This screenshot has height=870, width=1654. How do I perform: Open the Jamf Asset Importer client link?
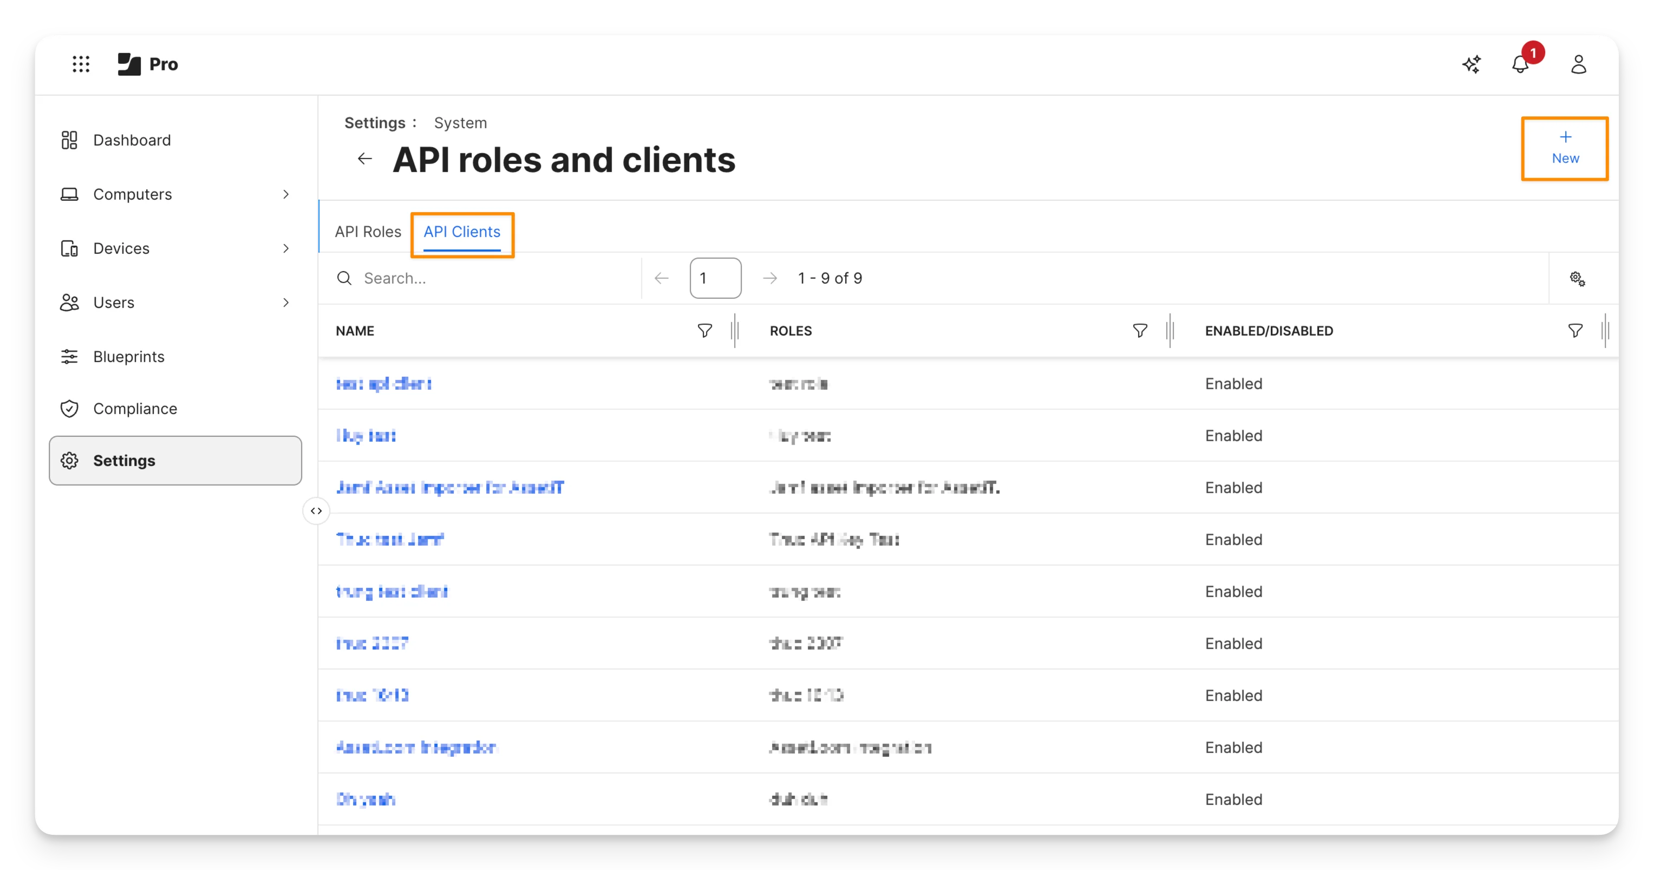pos(449,487)
